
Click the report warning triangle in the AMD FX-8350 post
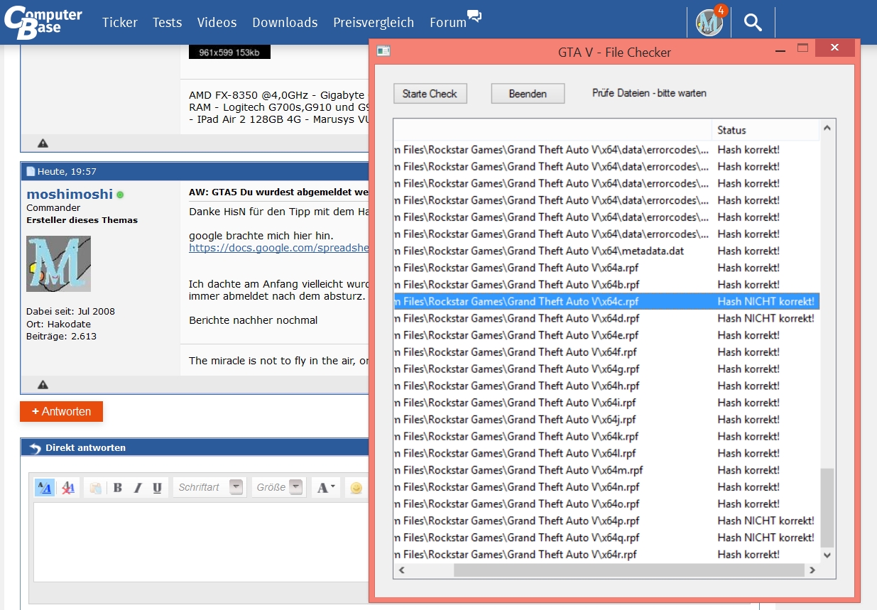tap(43, 143)
